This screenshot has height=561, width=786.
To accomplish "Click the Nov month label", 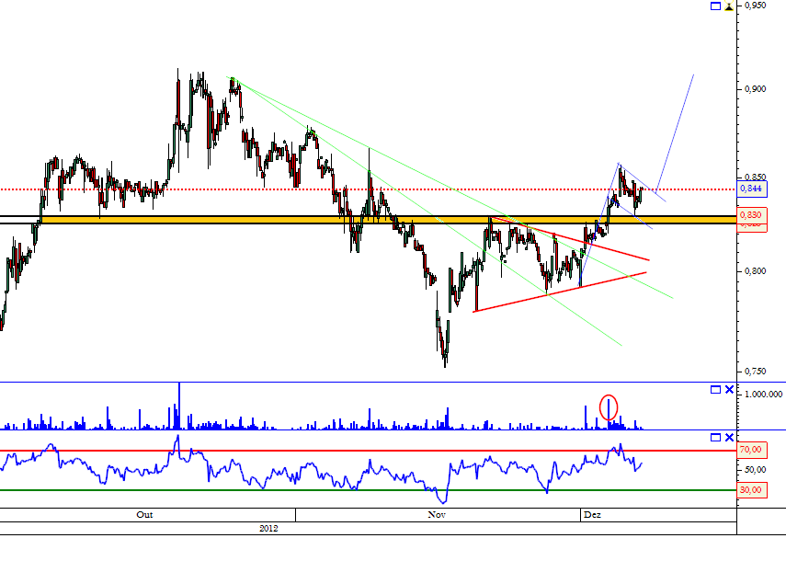I will (x=436, y=515).
